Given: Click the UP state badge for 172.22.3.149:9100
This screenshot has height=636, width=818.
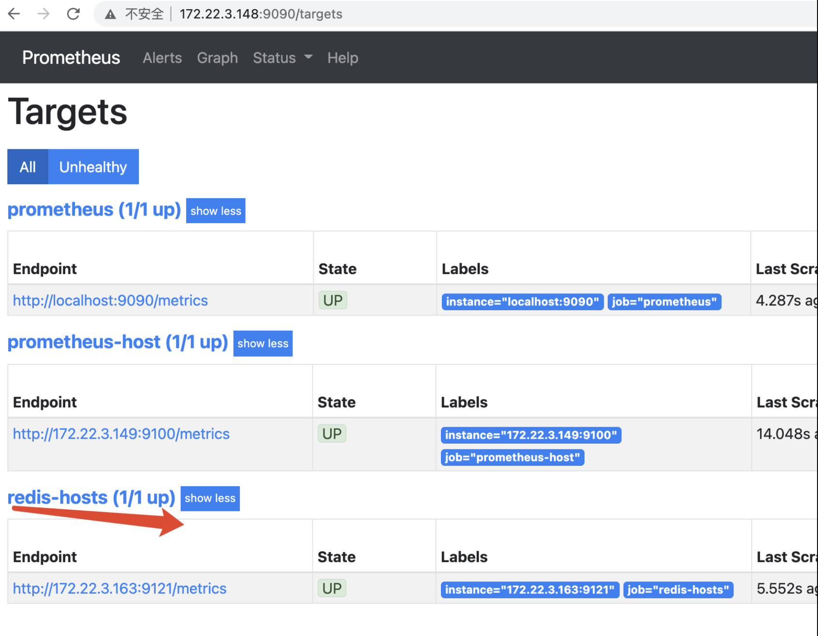Looking at the screenshot, I should pyautogui.click(x=332, y=434).
